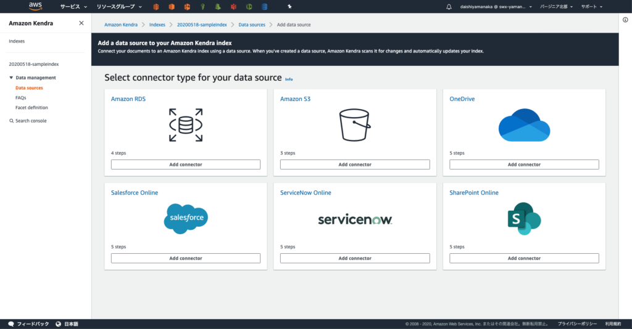Viewport: 632px width, 329px height.
Task: Click the AWS logo home icon
Action: 35,7
